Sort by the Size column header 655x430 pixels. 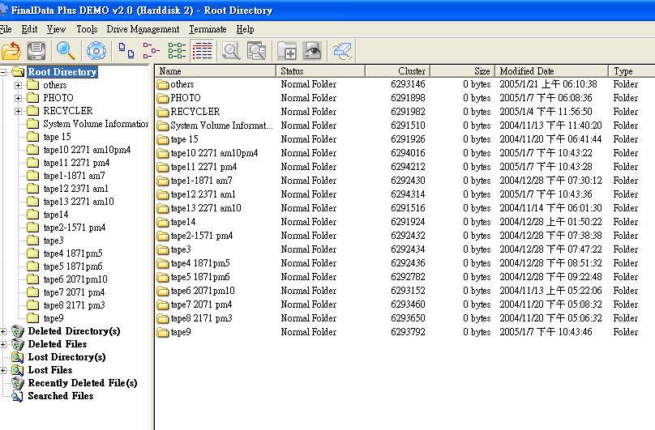click(462, 71)
